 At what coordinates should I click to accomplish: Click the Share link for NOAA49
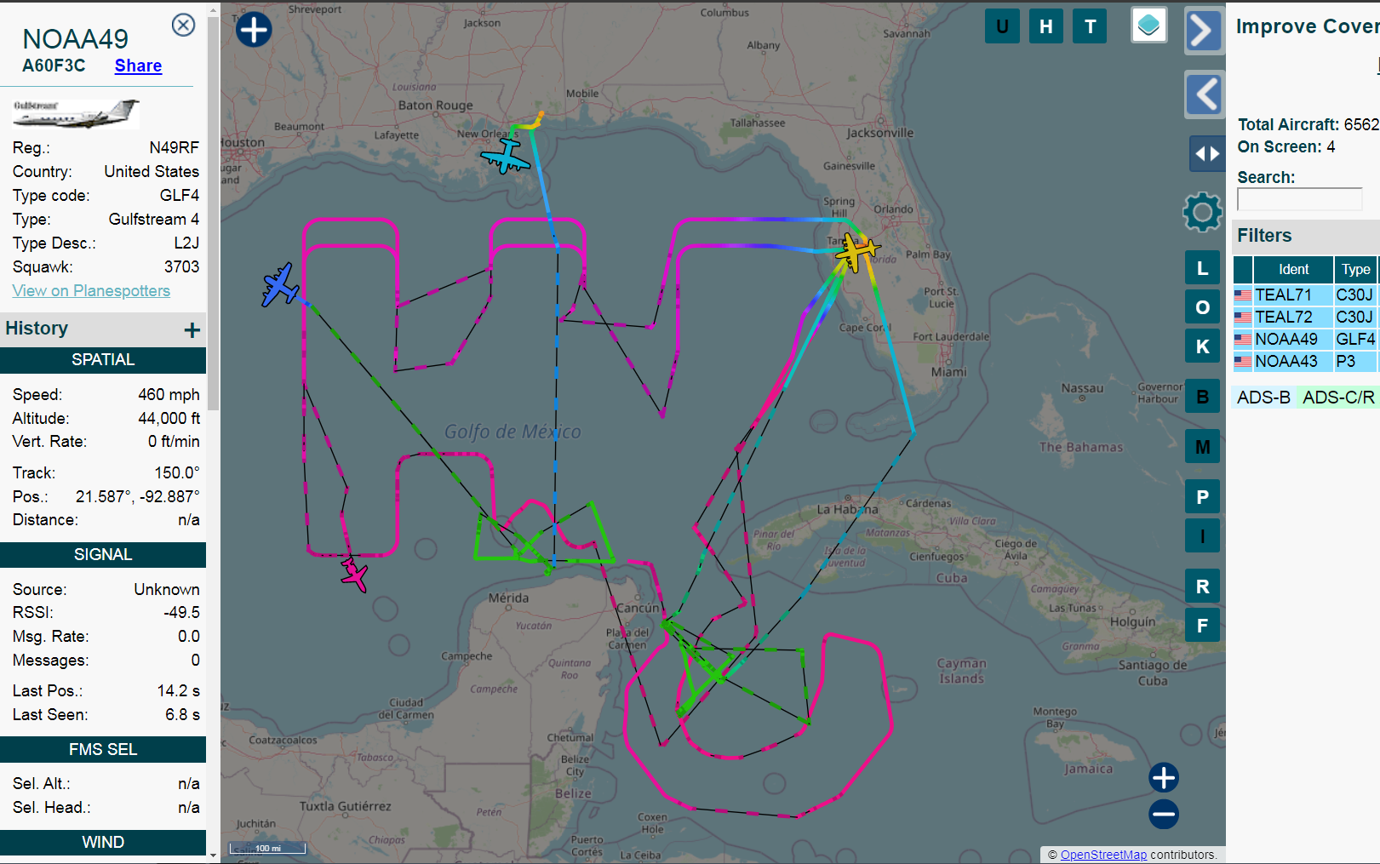pos(138,66)
